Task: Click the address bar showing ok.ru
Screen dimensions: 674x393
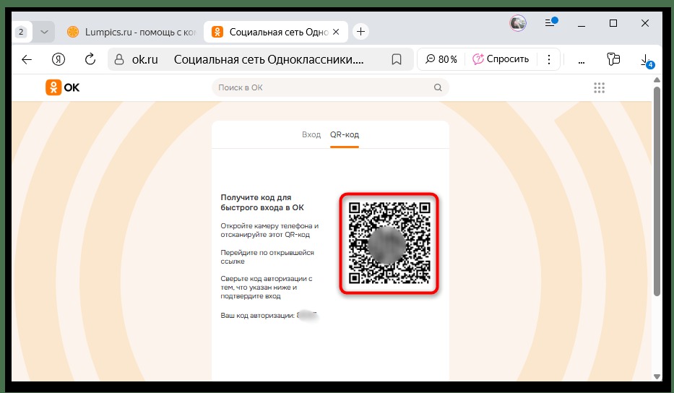Action: coord(260,59)
